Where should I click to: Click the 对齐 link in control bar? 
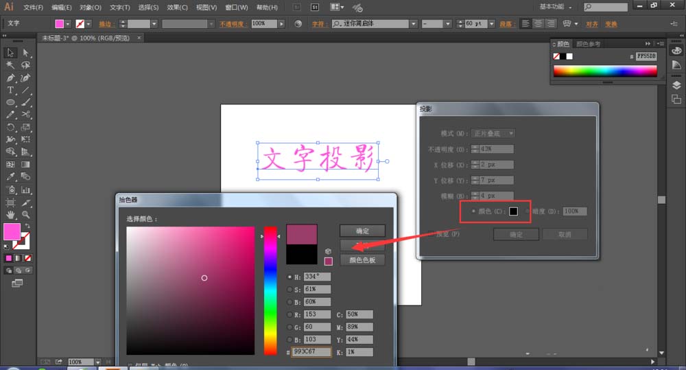click(x=592, y=24)
